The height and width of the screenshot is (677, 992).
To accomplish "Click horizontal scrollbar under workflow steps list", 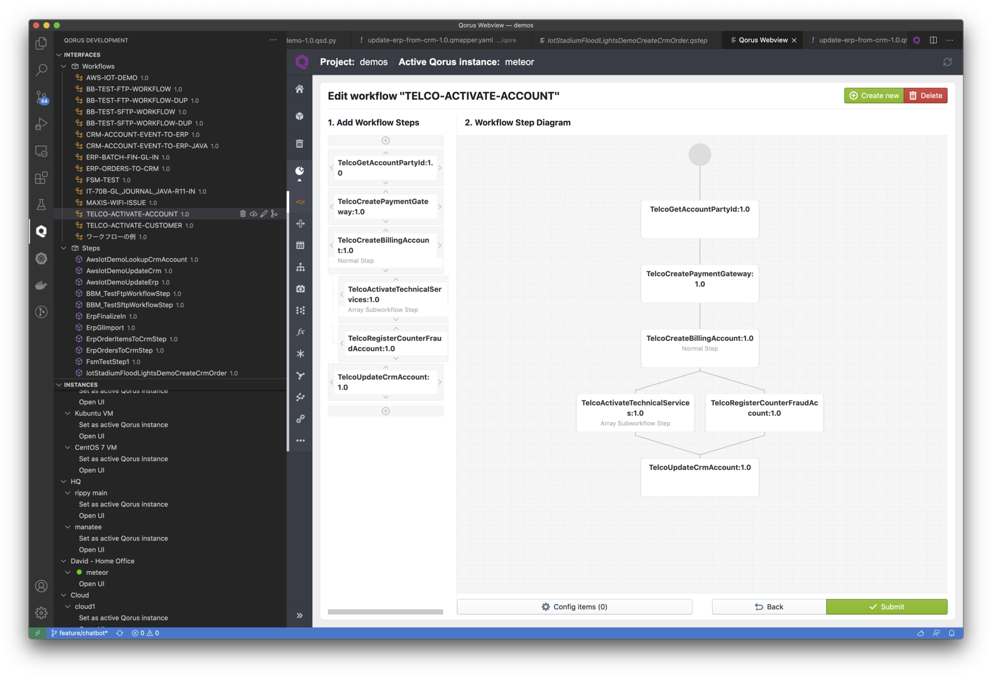I will (x=385, y=612).
